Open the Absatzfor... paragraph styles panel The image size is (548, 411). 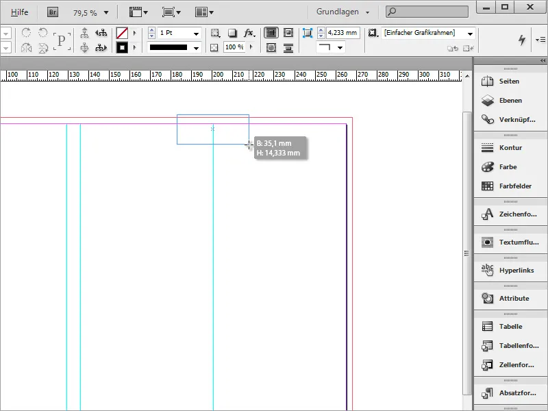click(510, 393)
